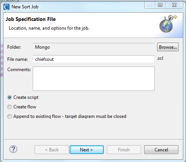The width and height of the screenshot is (186, 162).
Task: Select the Create script radio button
Action: click(10, 97)
